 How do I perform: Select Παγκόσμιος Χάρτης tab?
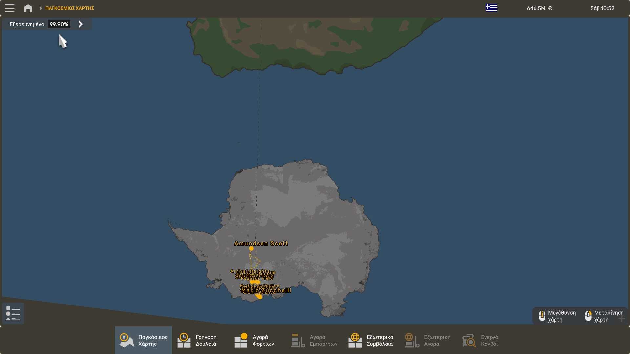pos(143,340)
